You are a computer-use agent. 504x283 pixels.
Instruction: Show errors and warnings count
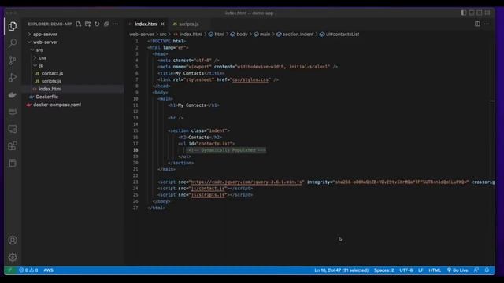click(28, 270)
